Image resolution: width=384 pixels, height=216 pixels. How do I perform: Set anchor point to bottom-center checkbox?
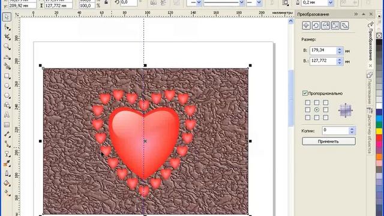point(317,118)
